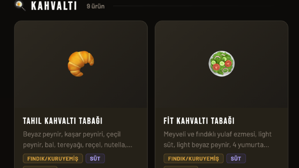Click the ellipsis after "4 yumurta"

pos(267,146)
